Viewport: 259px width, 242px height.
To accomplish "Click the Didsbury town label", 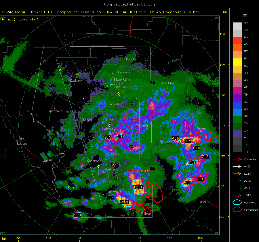I will (108, 129).
